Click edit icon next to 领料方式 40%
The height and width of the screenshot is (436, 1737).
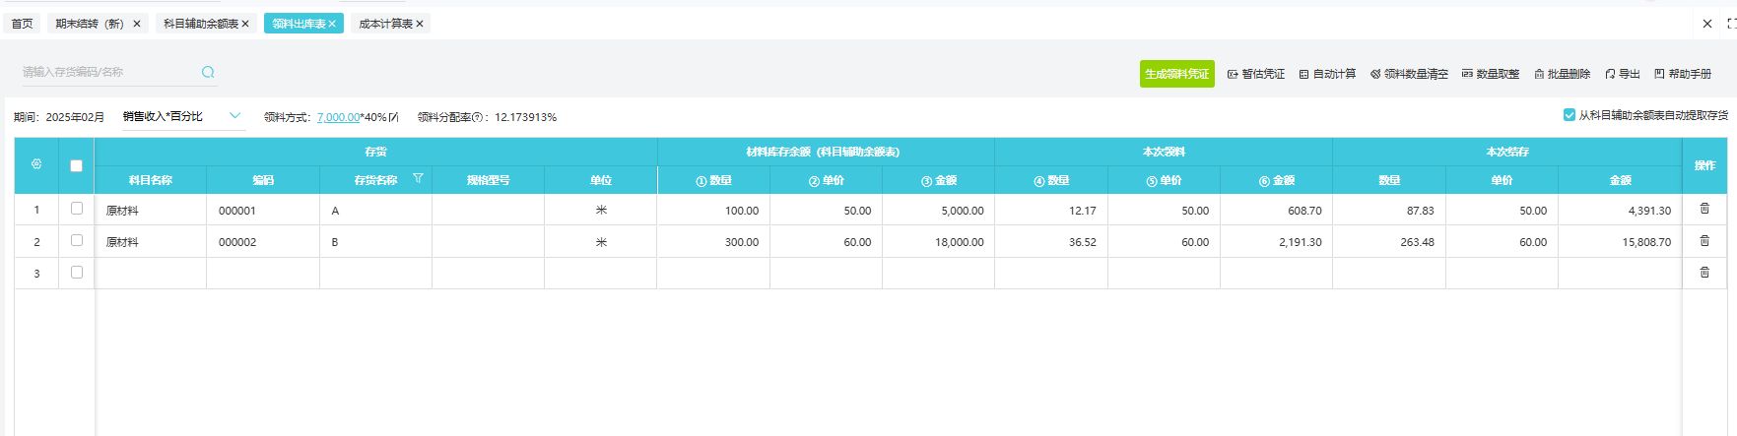(394, 117)
